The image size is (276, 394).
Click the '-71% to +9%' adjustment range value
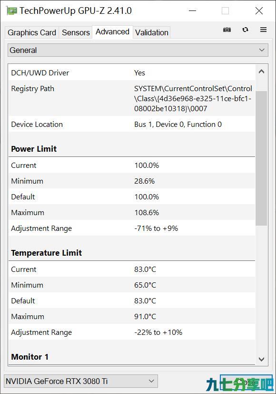click(x=156, y=228)
